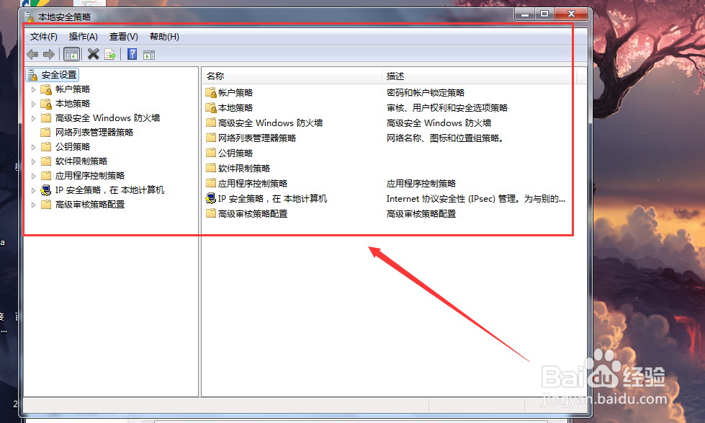Click the Delete (X) toolbar icon
This screenshot has height=423, width=705.
pyautogui.click(x=93, y=55)
